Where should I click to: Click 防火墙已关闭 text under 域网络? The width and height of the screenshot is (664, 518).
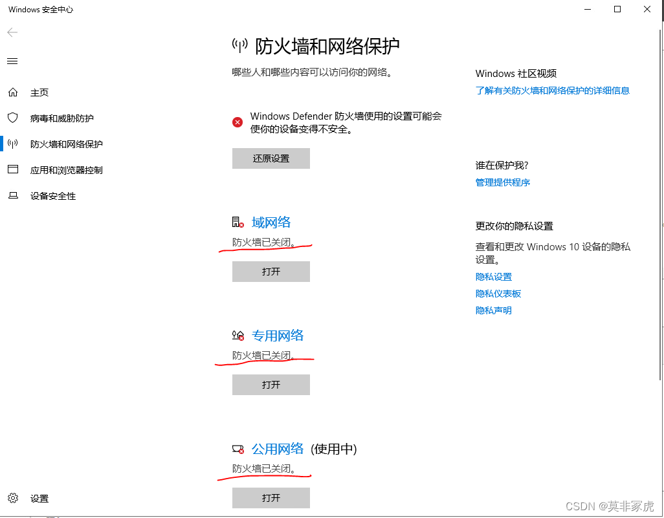coord(264,242)
